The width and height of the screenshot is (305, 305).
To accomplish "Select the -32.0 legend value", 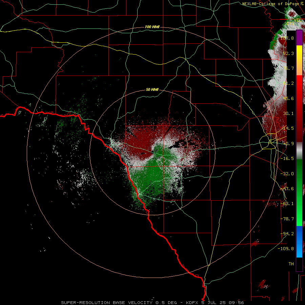I will click(287, 174).
